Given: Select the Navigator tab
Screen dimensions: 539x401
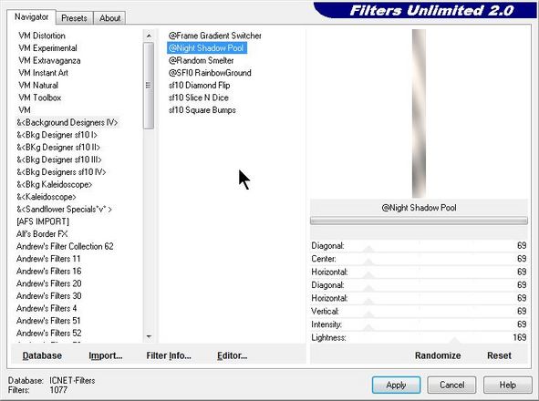Looking at the screenshot, I should pyautogui.click(x=31, y=16).
